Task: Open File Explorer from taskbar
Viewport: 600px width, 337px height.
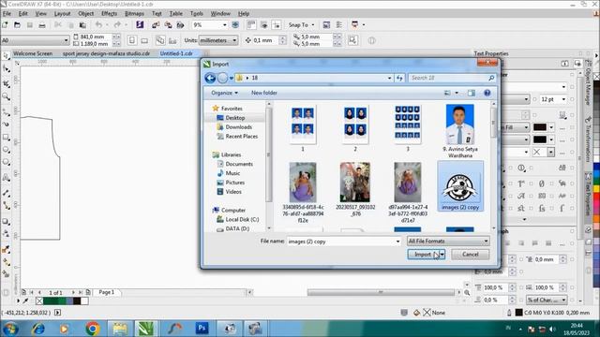Action: (x=120, y=329)
